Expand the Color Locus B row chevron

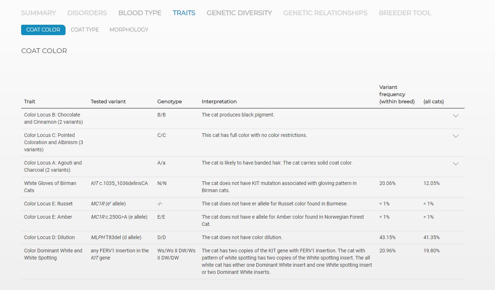[456, 116]
